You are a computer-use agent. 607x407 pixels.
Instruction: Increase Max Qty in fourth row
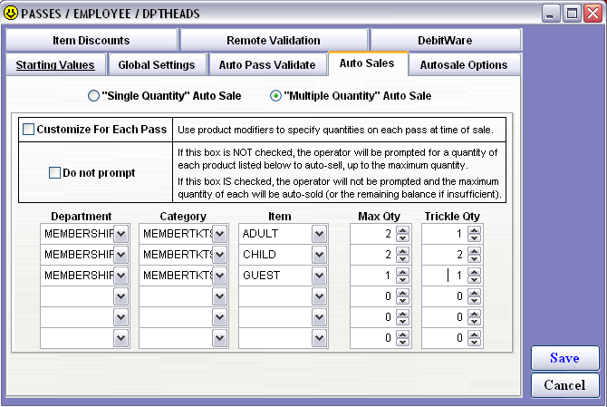pyautogui.click(x=402, y=293)
